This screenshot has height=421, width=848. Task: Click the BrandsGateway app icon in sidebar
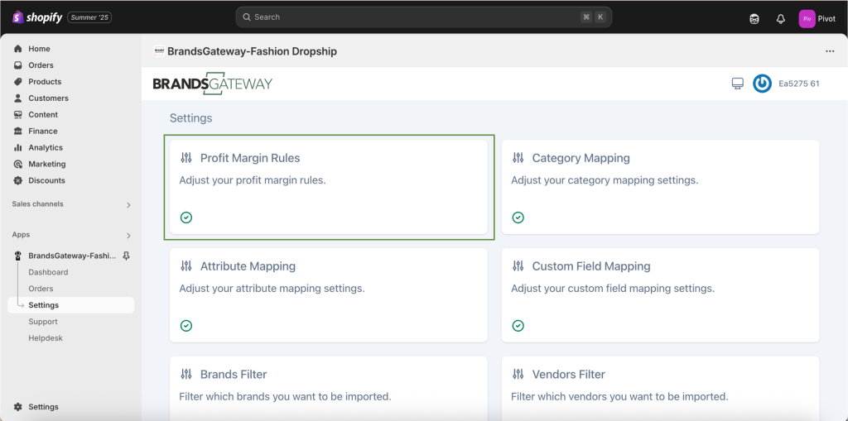pos(18,256)
